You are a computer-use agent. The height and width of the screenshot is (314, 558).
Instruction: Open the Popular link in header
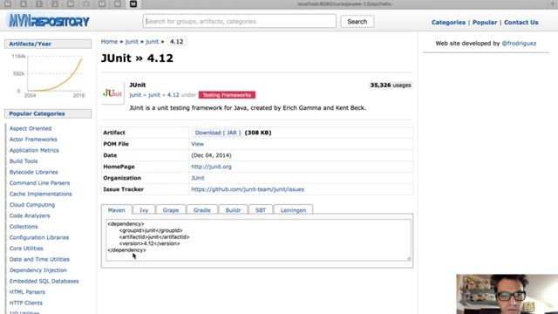pyautogui.click(x=485, y=22)
